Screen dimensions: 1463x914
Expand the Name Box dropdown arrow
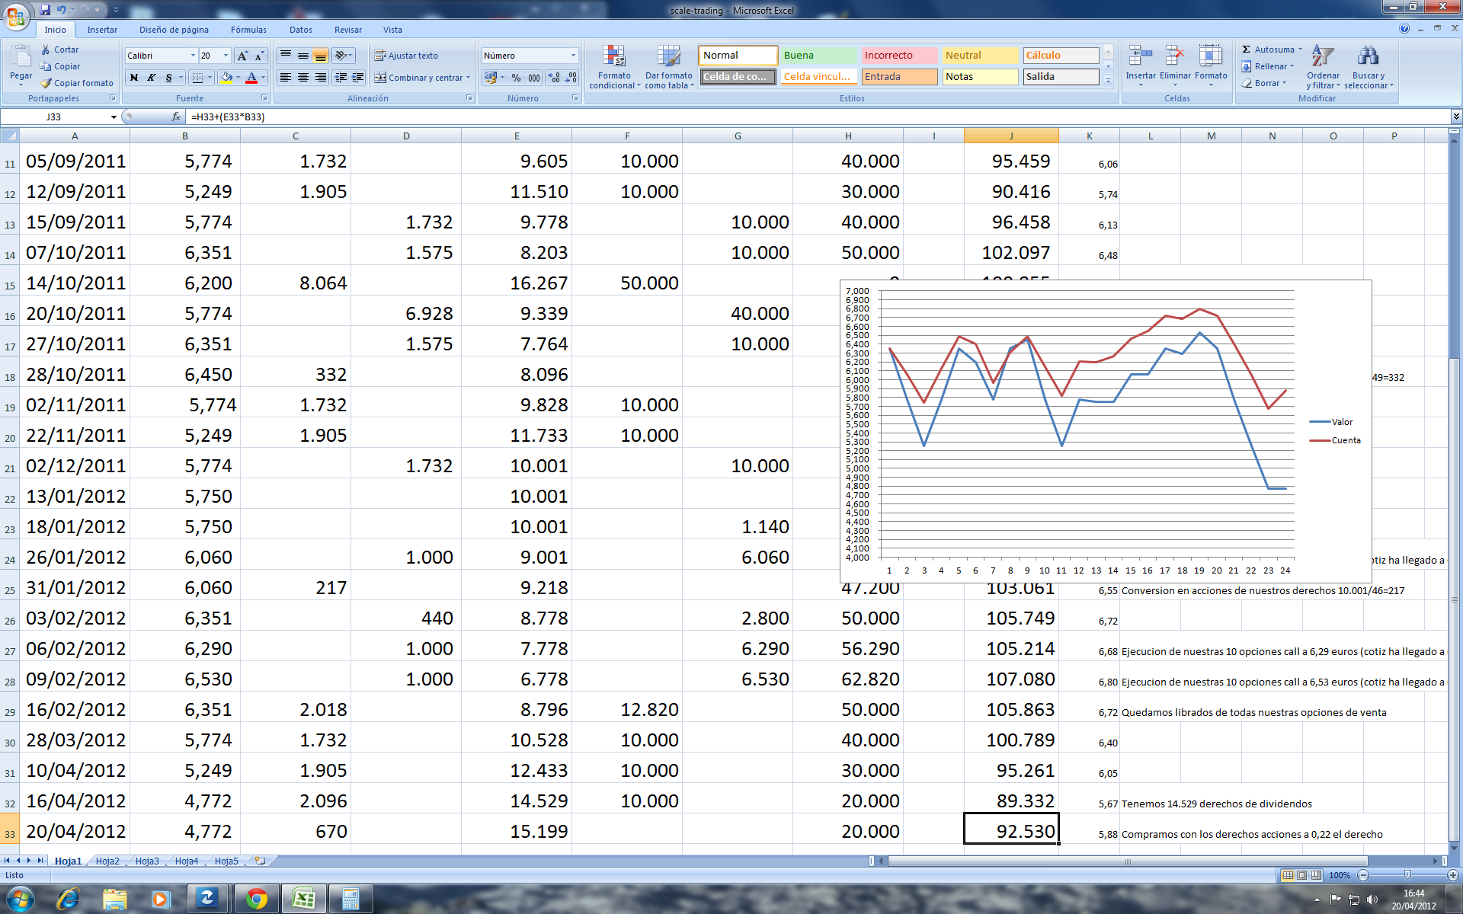pyautogui.click(x=114, y=117)
